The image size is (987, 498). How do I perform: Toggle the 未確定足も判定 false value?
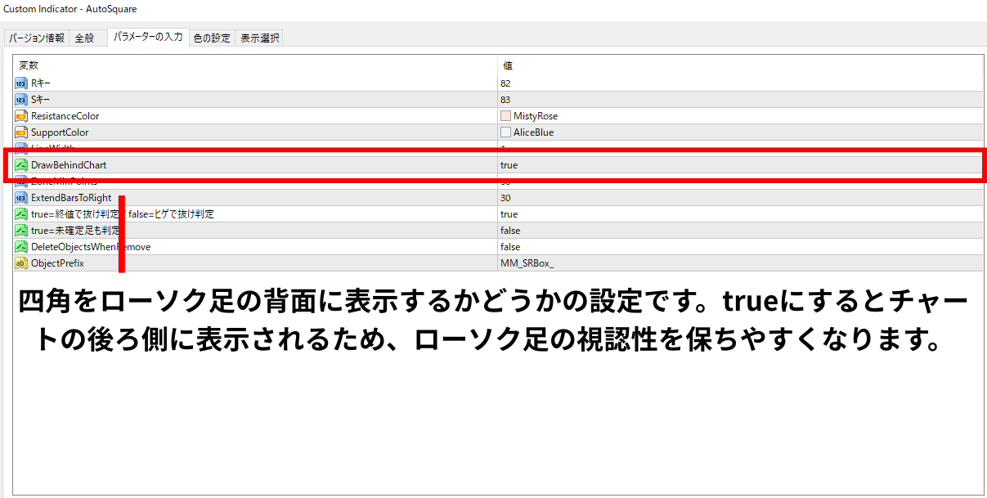pos(740,231)
